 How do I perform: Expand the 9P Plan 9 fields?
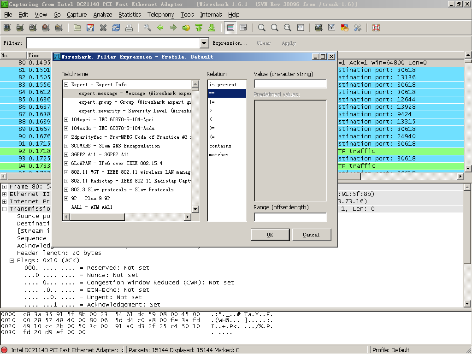66,198
